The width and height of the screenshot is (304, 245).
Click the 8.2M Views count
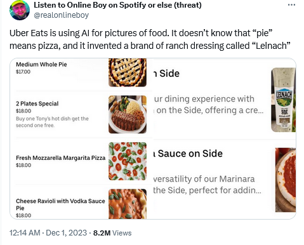112,233
